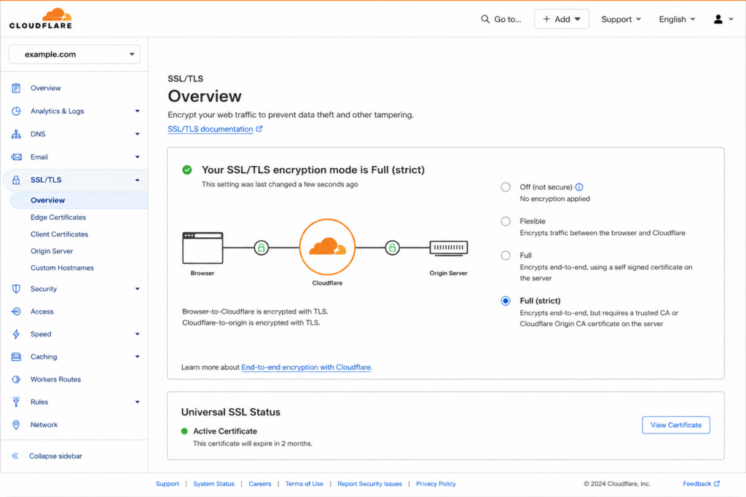Click the View Certificate button
The image size is (746, 497).
point(675,425)
